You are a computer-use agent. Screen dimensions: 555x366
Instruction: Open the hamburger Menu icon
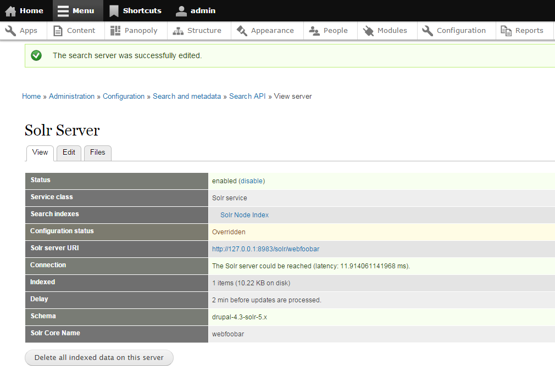(63, 11)
